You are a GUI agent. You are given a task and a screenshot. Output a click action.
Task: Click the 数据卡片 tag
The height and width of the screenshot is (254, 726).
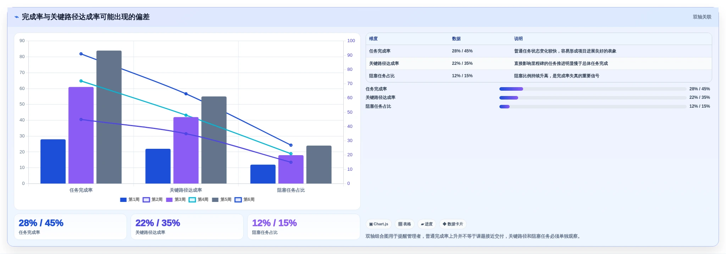pyautogui.click(x=453, y=224)
